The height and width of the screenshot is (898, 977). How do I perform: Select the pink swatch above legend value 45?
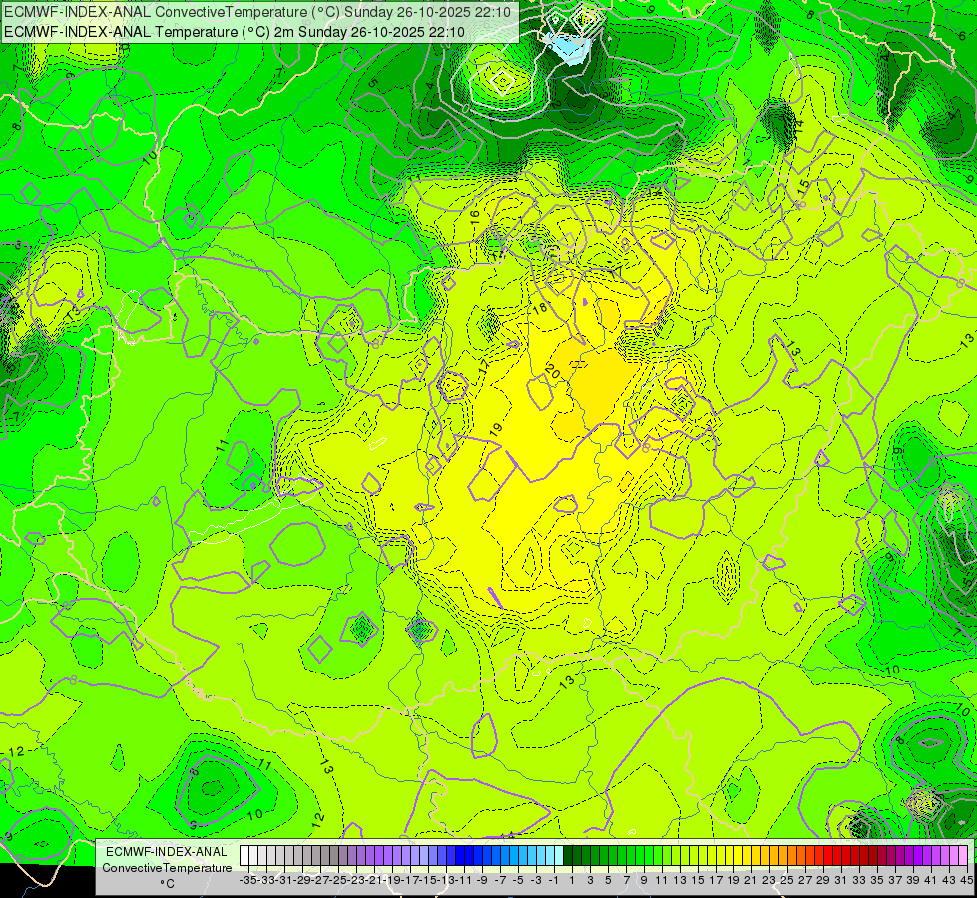(x=963, y=855)
